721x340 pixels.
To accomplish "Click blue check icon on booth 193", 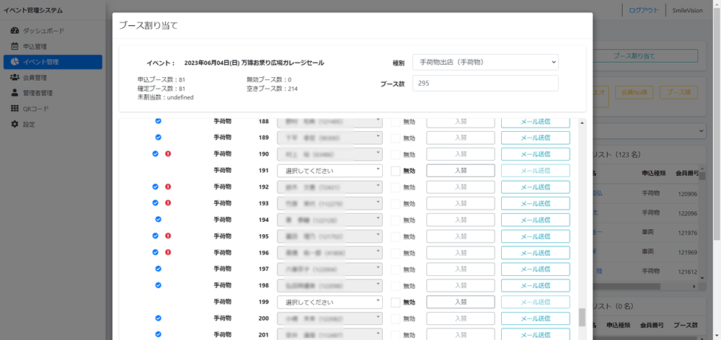I will (x=156, y=202).
